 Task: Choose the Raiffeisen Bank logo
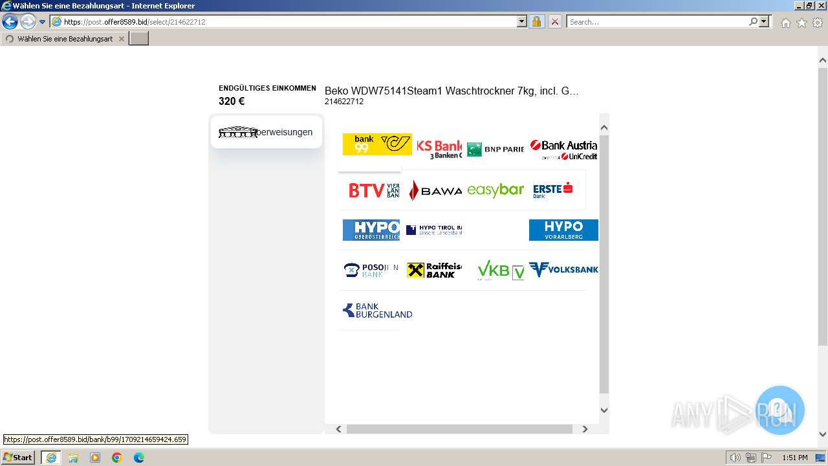tap(434, 270)
